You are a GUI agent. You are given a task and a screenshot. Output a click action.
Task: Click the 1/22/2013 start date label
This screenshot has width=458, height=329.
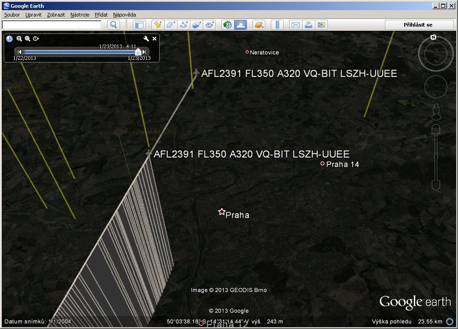pyautogui.click(x=25, y=58)
